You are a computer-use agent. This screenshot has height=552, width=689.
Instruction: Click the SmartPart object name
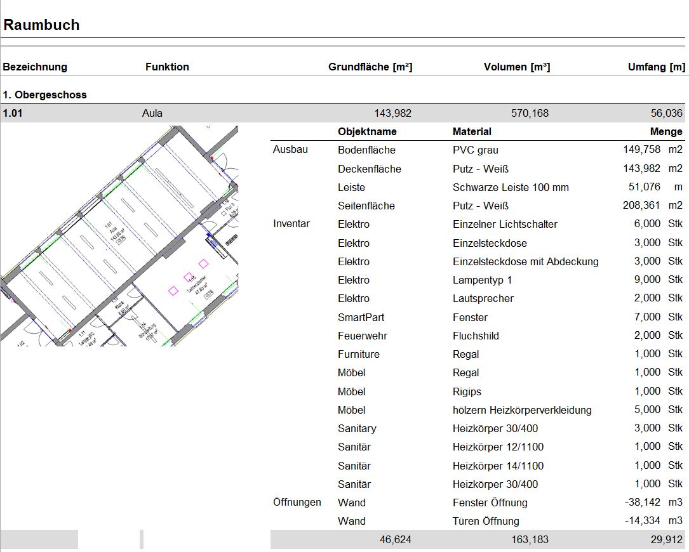click(x=361, y=317)
